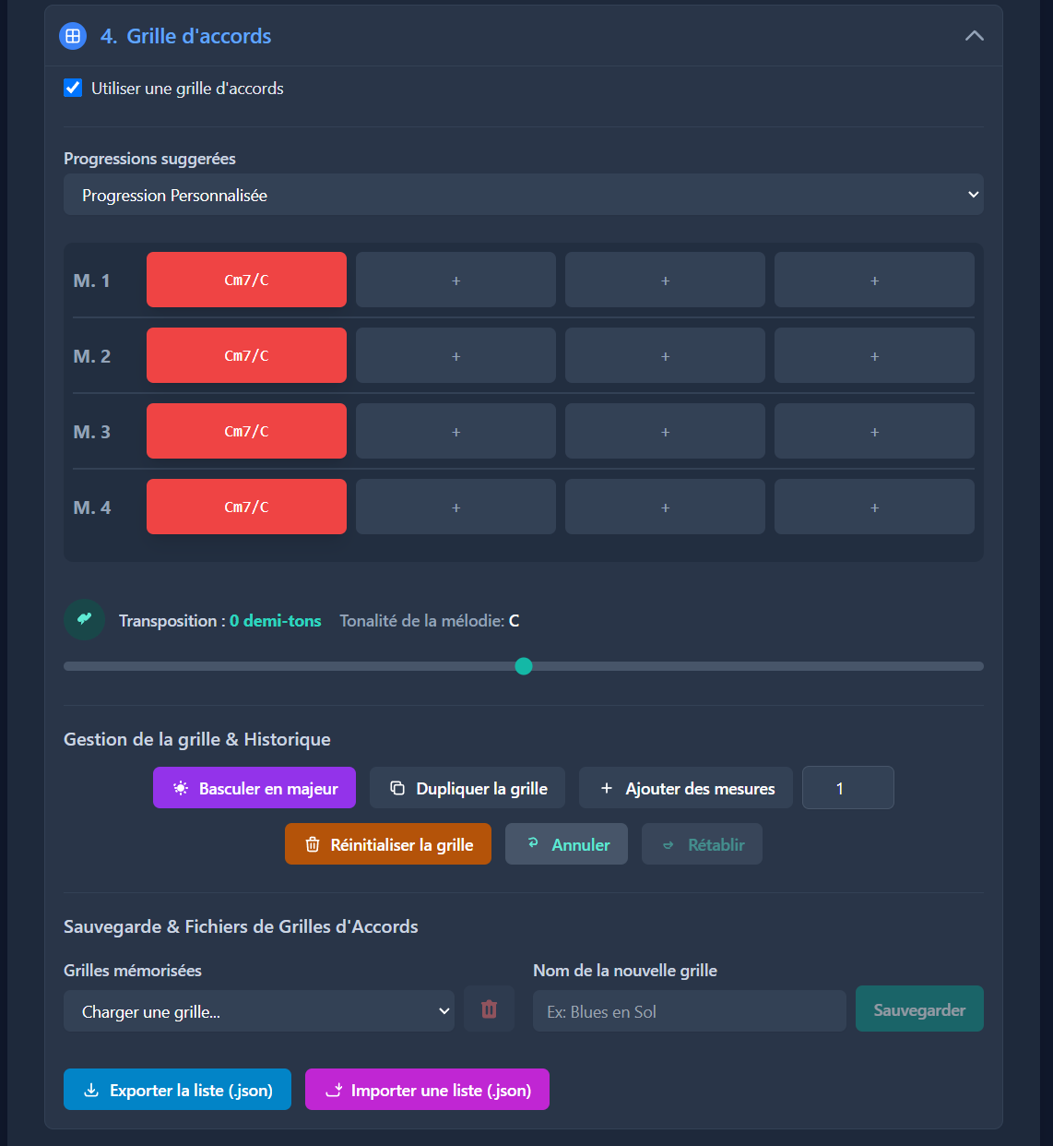The width and height of the screenshot is (1053, 1146).
Task: Click the Importer une liste (.json) button
Action: [x=427, y=1090]
